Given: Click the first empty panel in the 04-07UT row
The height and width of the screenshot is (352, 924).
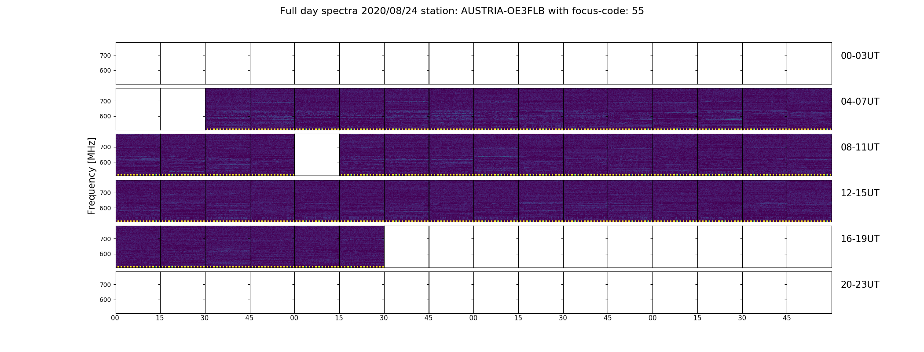Looking at the screenshot, I should [x=138, y=109].
